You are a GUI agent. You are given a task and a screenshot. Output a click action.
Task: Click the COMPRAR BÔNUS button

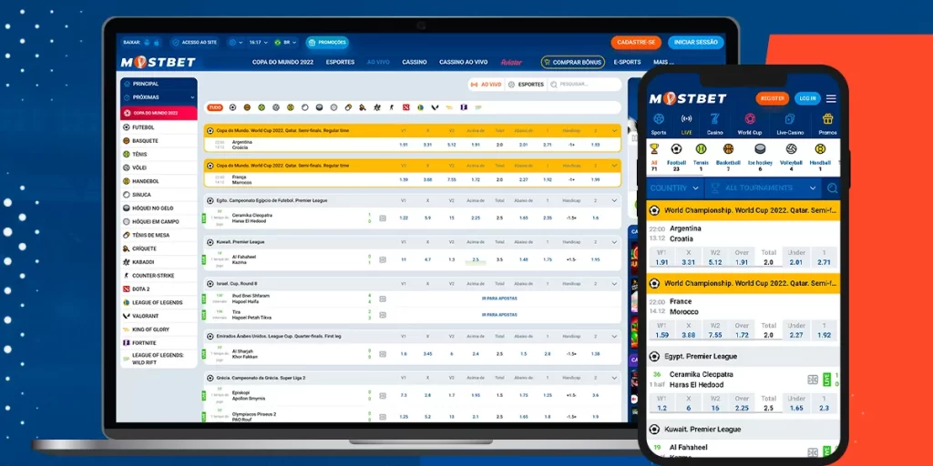(x=572, y=62)
